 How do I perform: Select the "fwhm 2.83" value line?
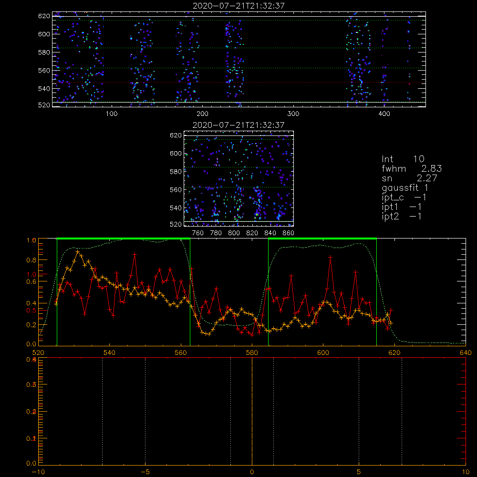tap(412, 168)
